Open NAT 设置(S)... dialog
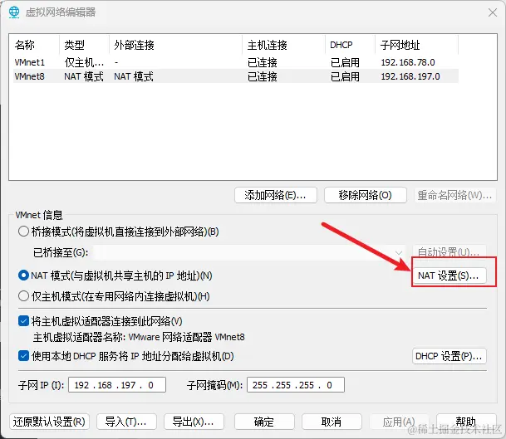This screenshot has width=506, height=439. pyautogui.click(x=450, y=276)
